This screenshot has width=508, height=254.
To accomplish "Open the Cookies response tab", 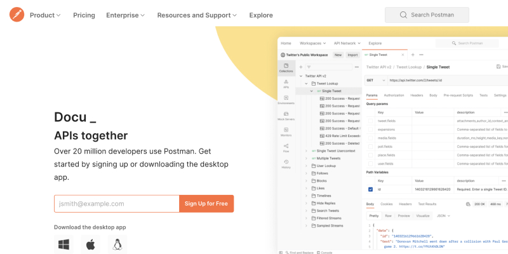I will (x=386, y=204).
